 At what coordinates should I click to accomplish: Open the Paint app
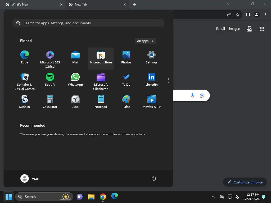[x=126, y=102]
